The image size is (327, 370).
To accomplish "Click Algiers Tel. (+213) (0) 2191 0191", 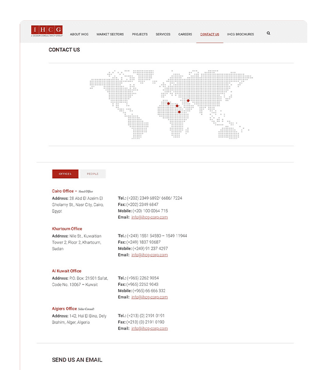I will [x=145, y=316].
